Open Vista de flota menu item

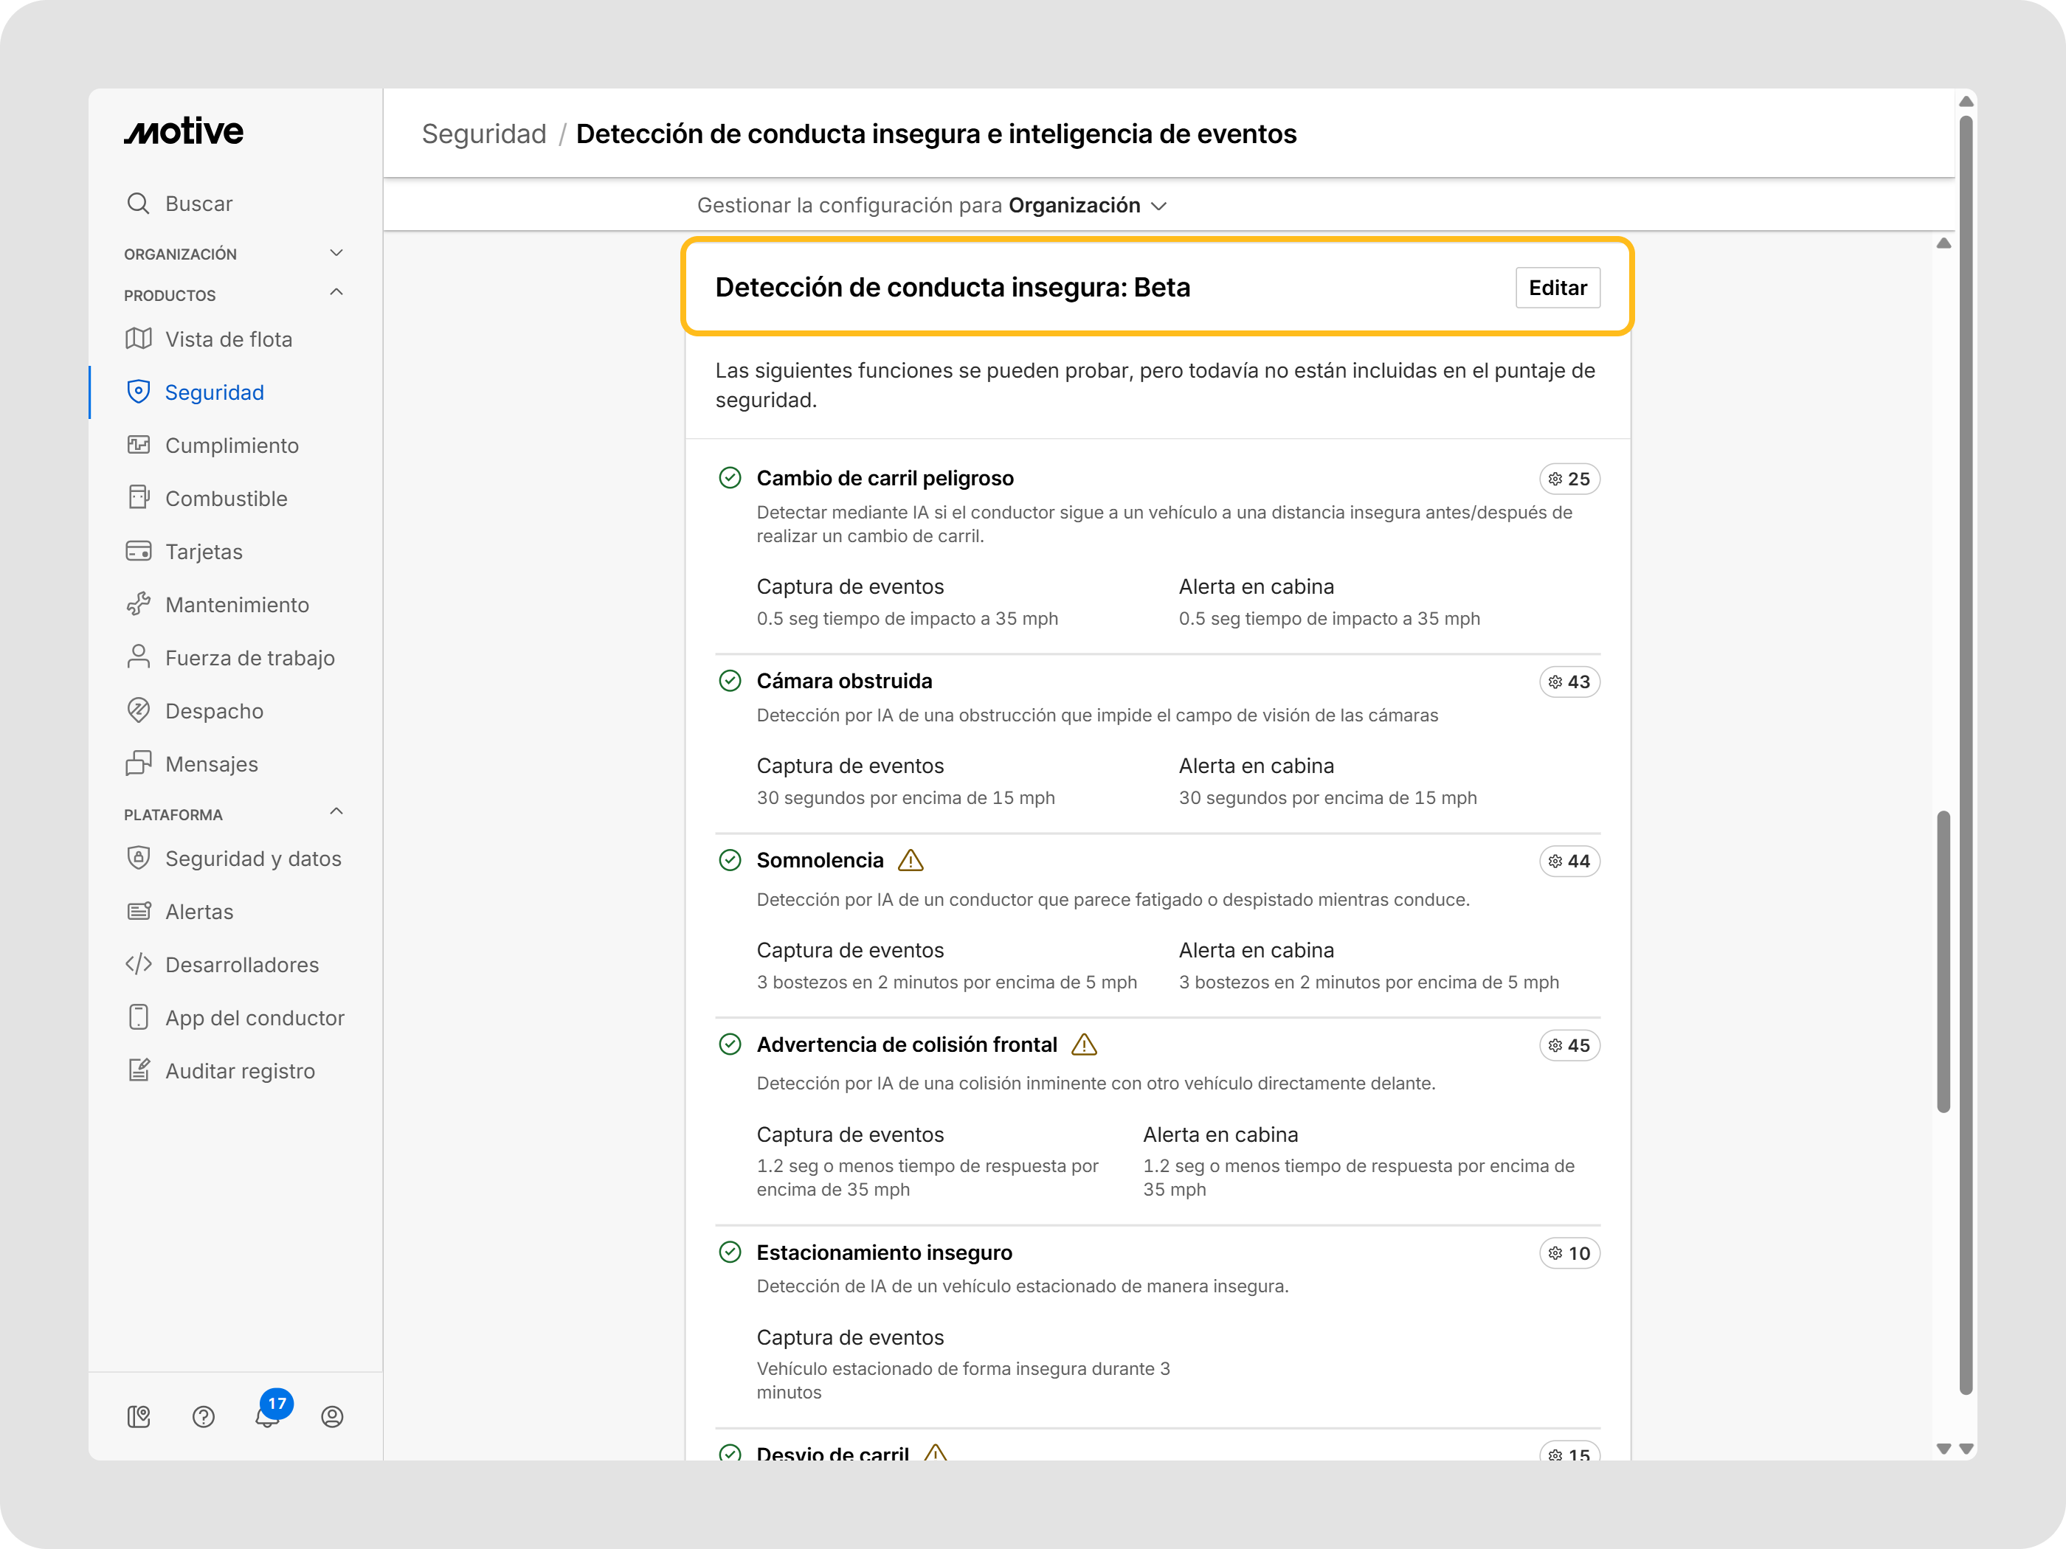(228, 339)
